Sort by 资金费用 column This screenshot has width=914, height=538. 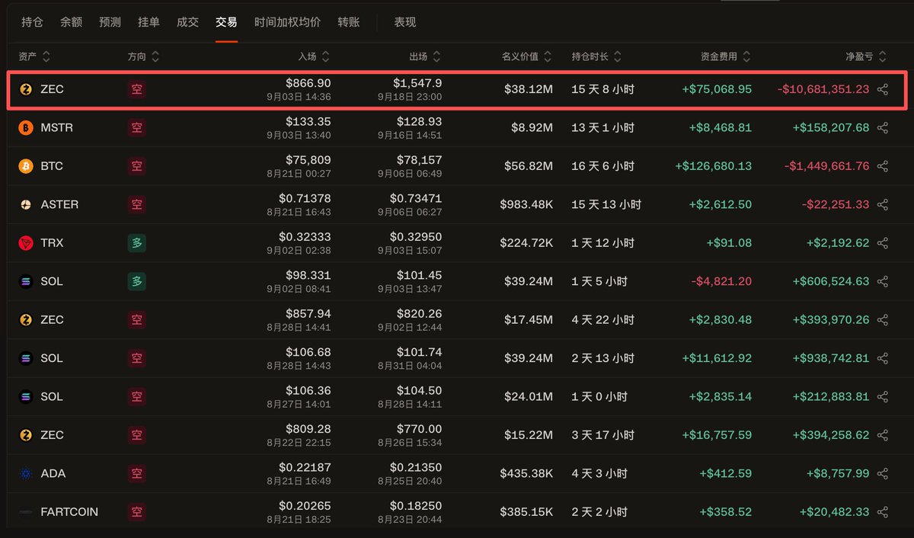coord(726,56)
